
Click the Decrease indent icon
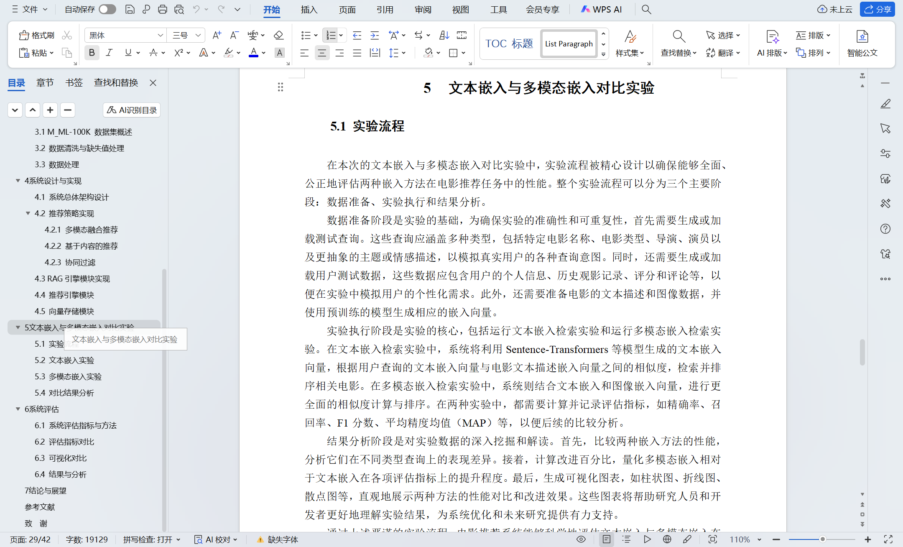point(357,35)
